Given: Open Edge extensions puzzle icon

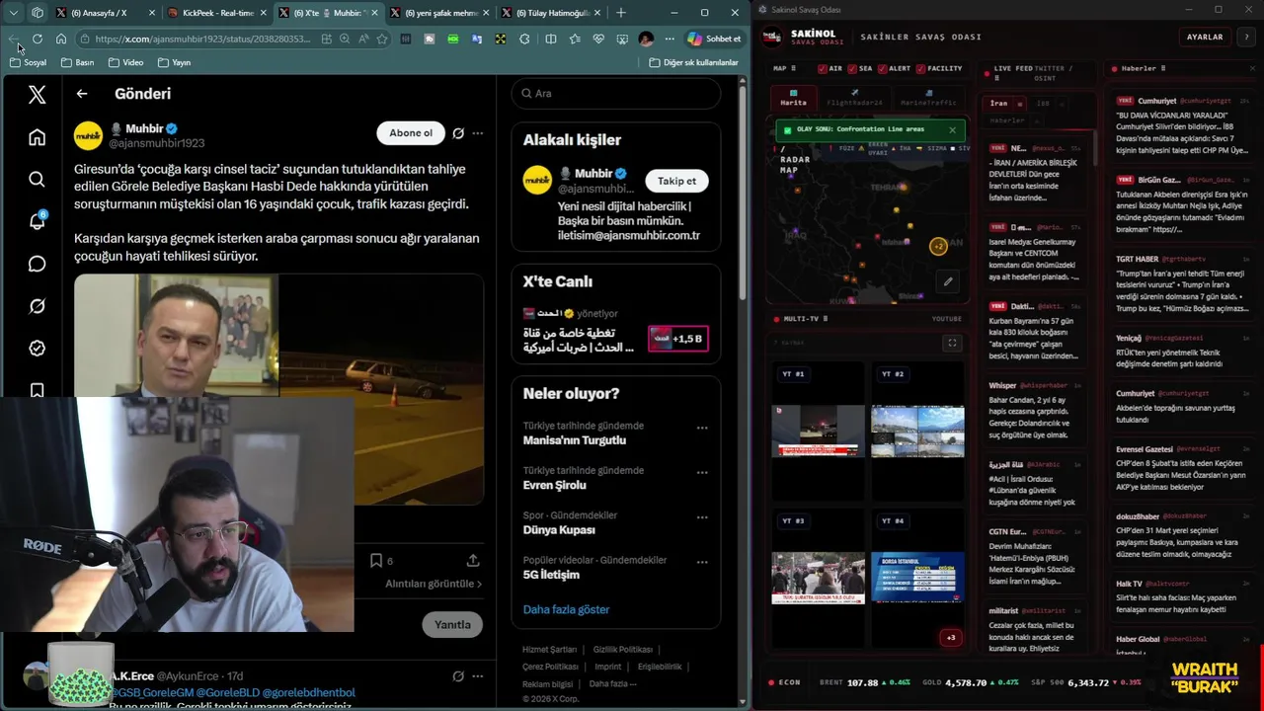Looking at the screenshot, I should pyautogui.click(x=524, y=39).
